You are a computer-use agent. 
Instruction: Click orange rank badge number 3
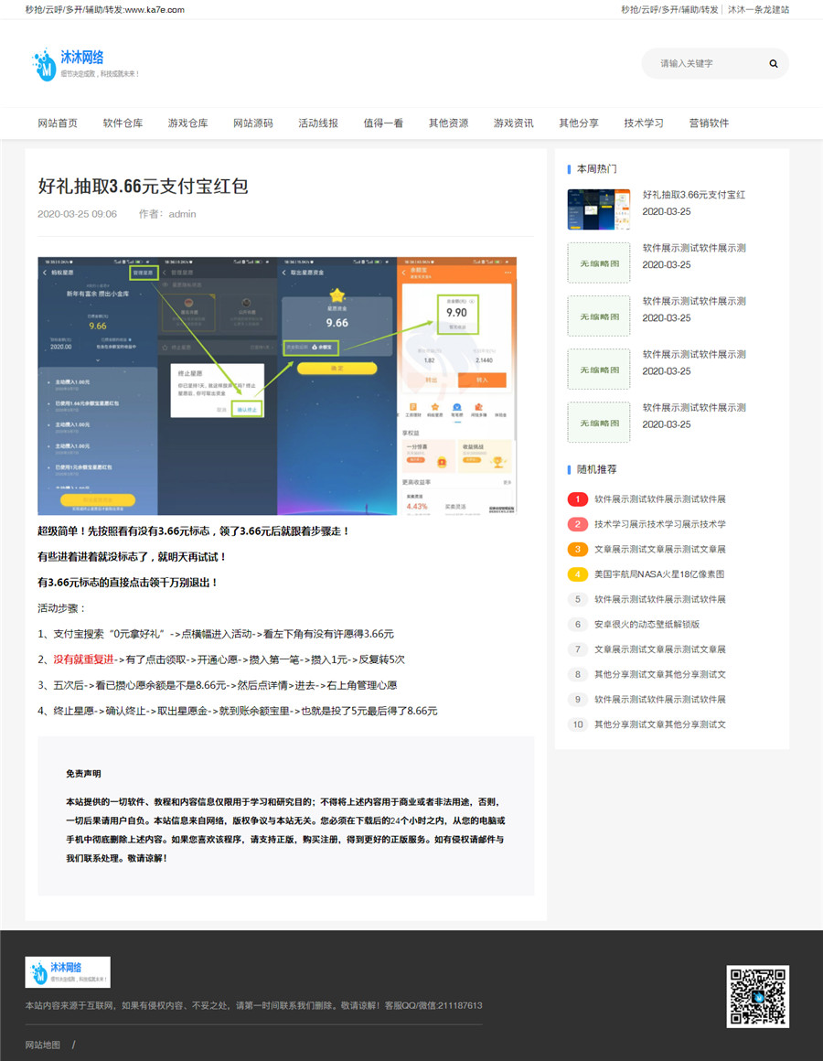pos(578,550)
